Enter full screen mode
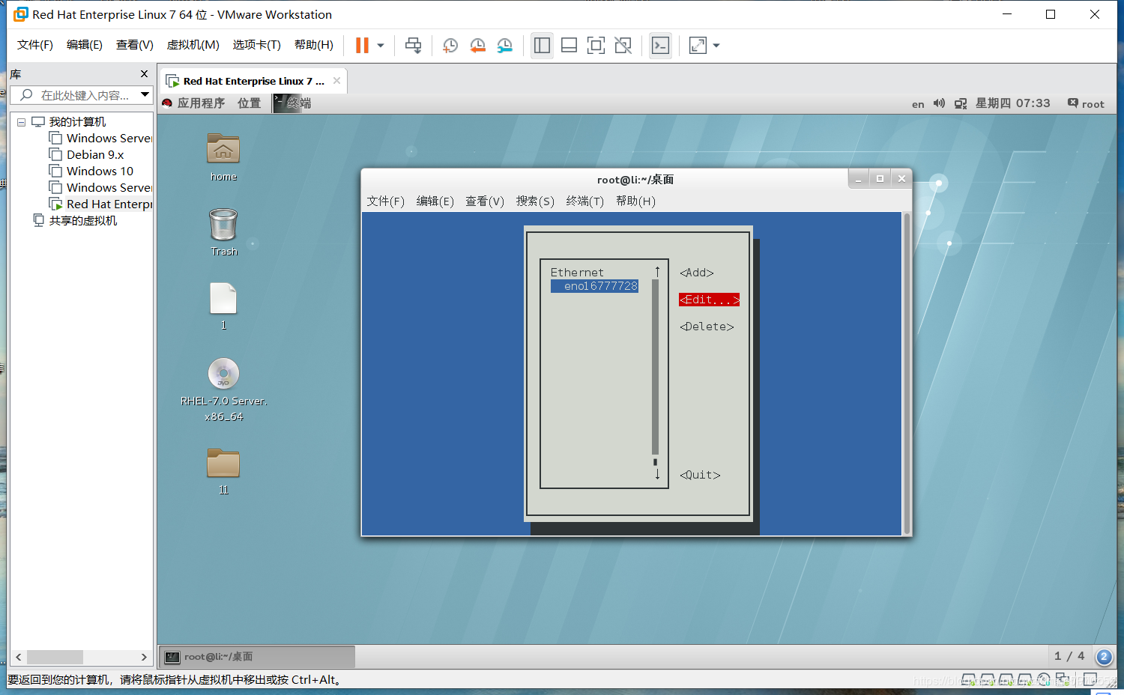 (x=596, y=46)
